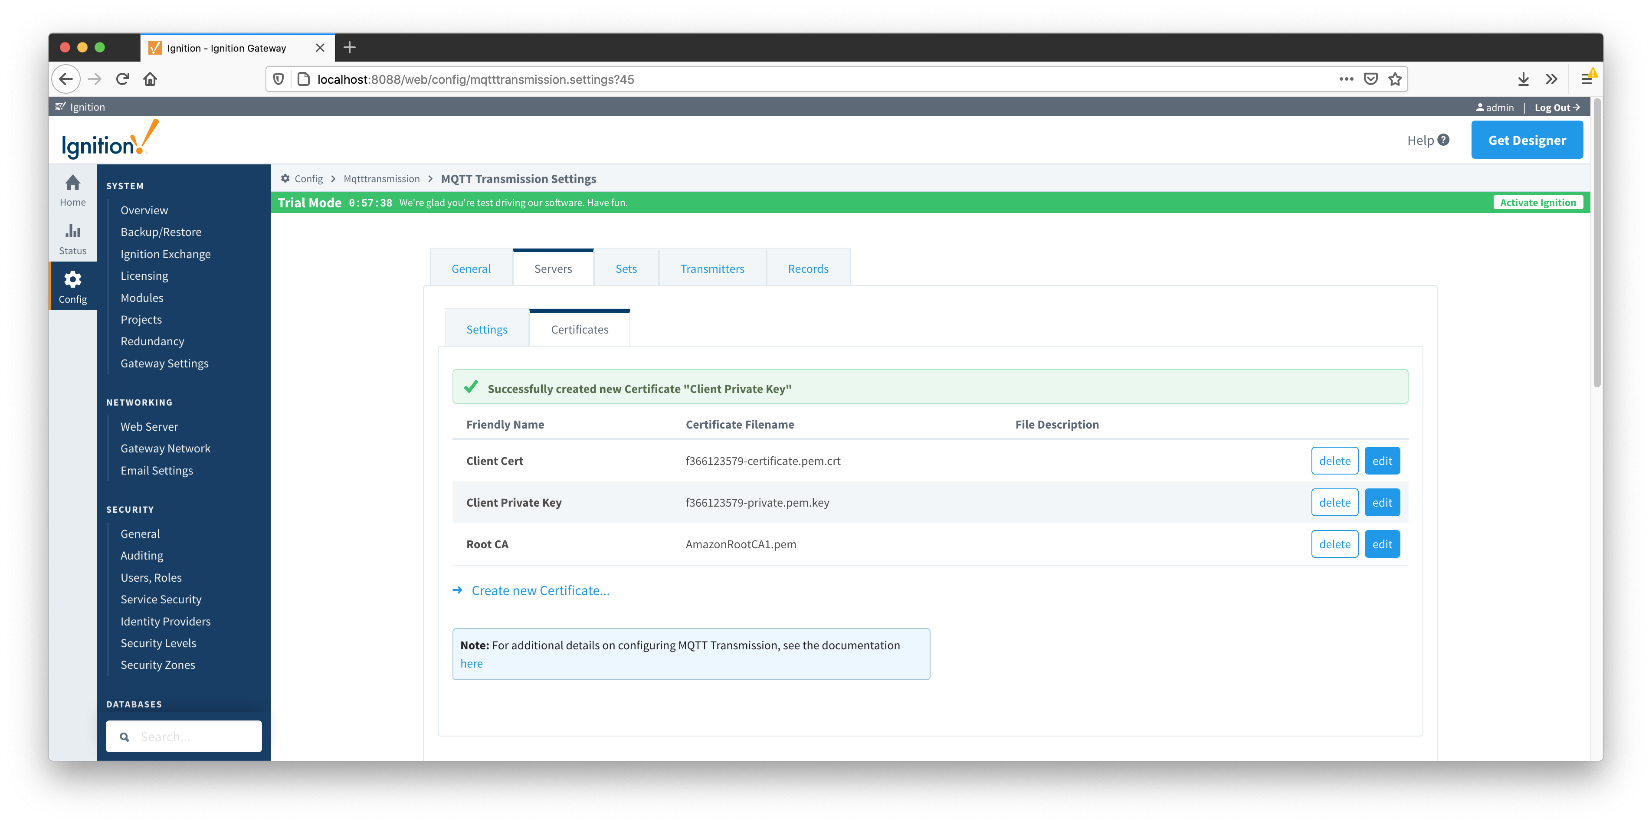
Task: Delete the Client Private Key entry
Action: 1334,503
